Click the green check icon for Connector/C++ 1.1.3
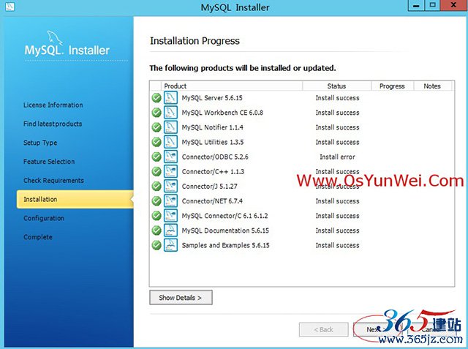This screenshot has height=349, width=468. 156,171
